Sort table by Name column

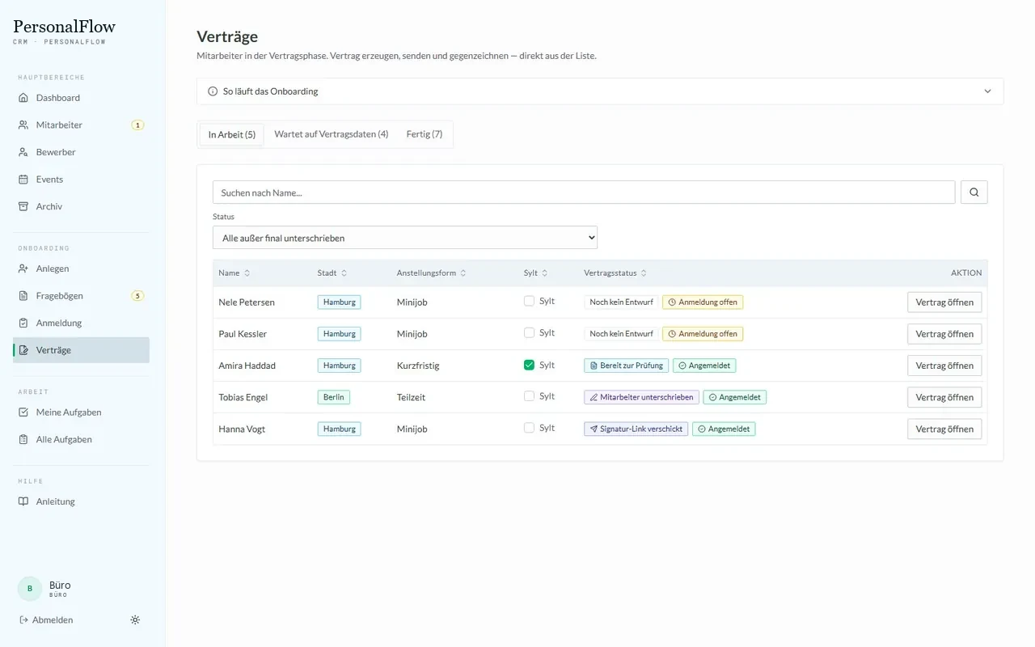pyautogui.click(x=234, y=273)
